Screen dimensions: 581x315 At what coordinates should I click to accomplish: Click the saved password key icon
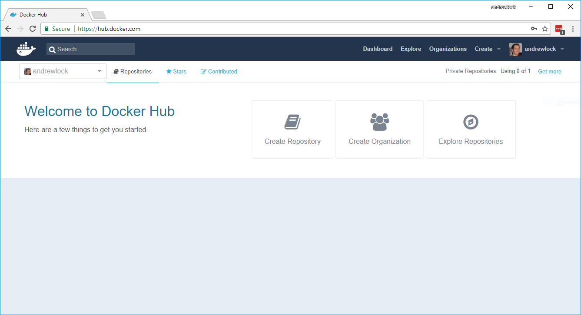[x=534, y=29]
